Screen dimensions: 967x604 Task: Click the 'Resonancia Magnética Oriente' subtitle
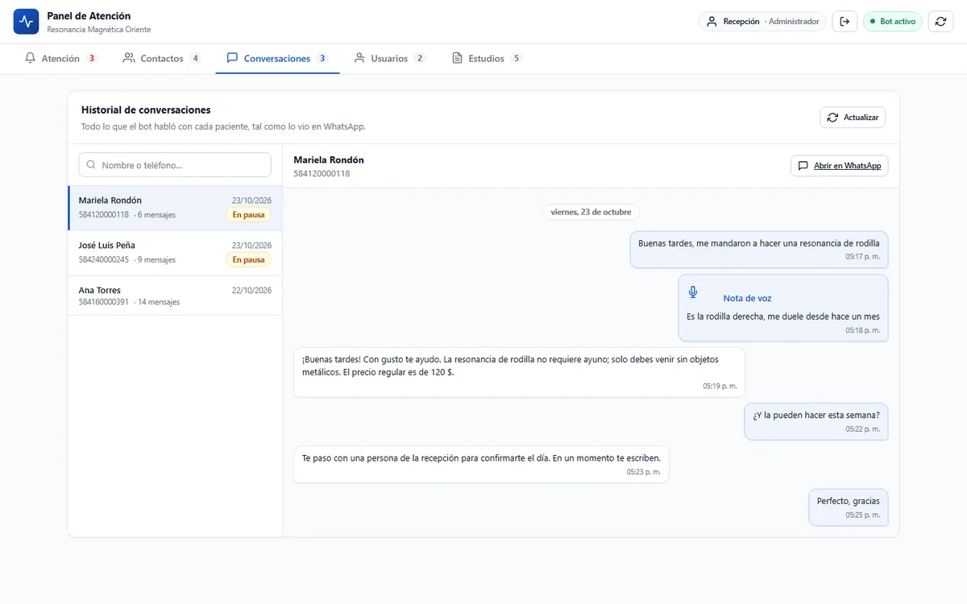99,30
